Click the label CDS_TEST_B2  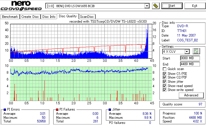(188, 40)
